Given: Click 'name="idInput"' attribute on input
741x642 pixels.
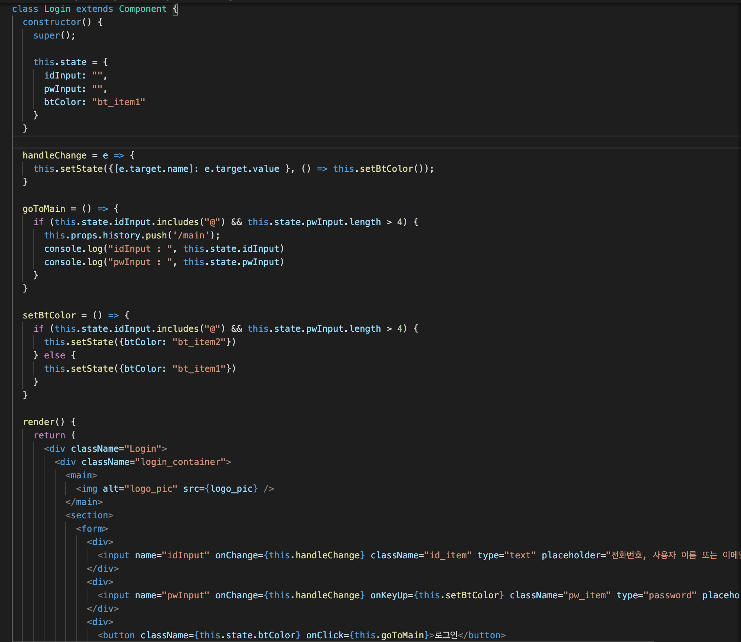Looking at the screenshot, I should click(x=172, y=555).
